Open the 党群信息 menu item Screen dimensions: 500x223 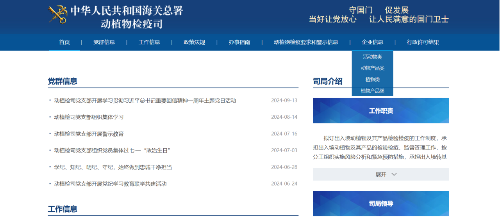pyautogui.click(x=104, y=42)
